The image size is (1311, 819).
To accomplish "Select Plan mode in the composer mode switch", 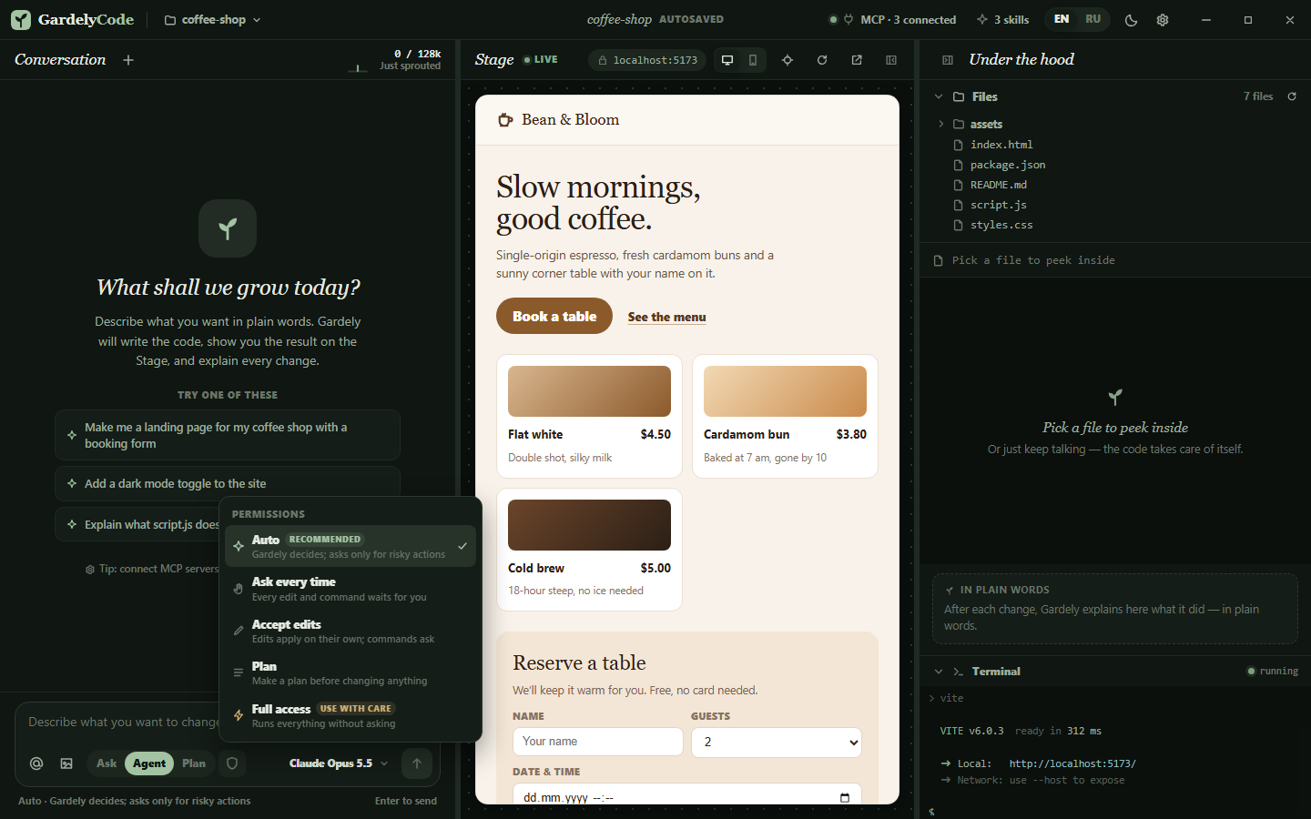I will point(194,763).
